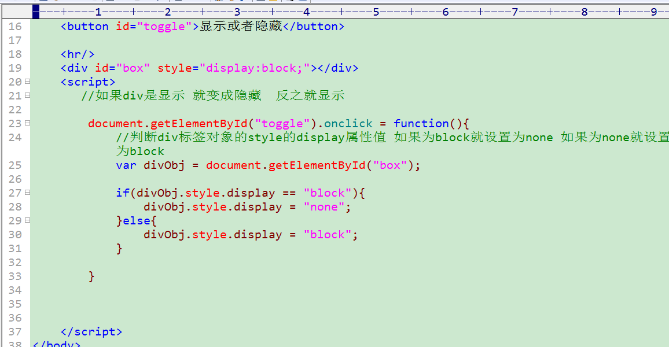669x347 pixels.
Task: Click the closing brace on line 31
Action: (x=119, y=249)
